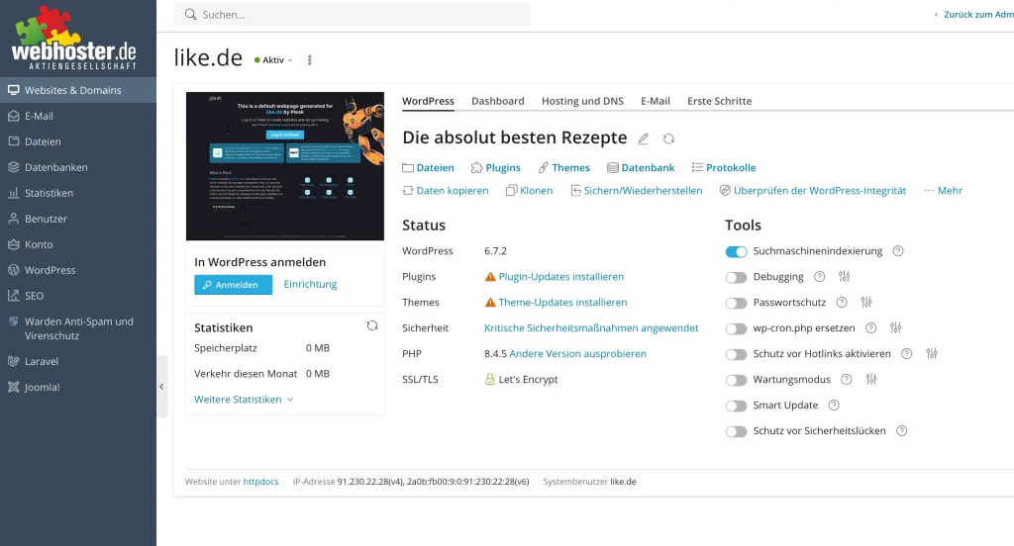Open Konto in the sidebar
Screen dimensions: 1014x546
[x=78, y=244]
